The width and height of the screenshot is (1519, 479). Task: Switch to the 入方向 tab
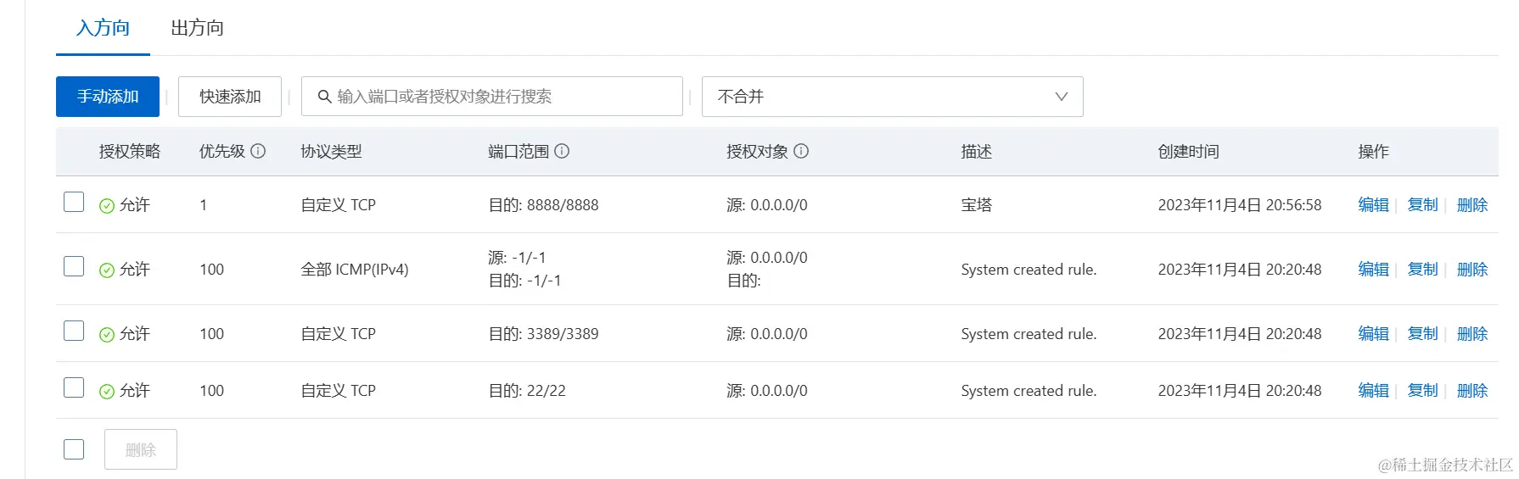coord(103,28)
